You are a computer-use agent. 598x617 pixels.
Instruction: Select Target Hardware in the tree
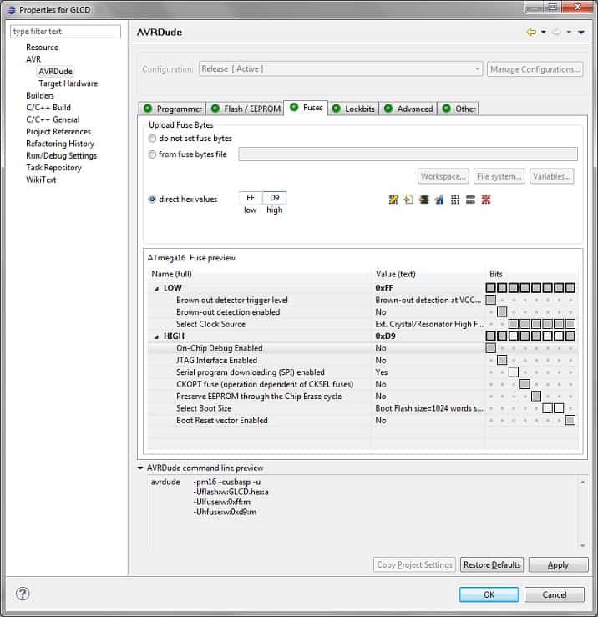click(x=68, y=83)
